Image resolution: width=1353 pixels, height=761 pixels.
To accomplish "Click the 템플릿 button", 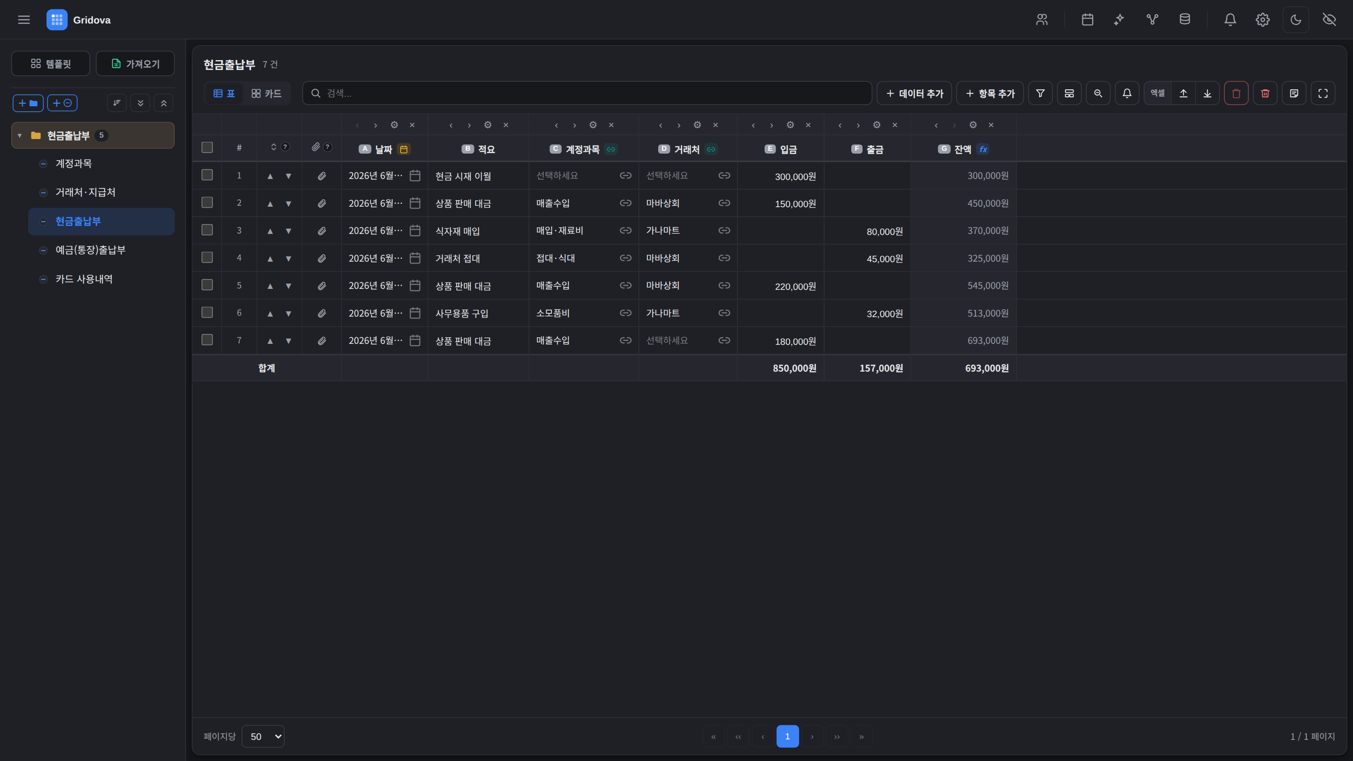I will [50, 63].
